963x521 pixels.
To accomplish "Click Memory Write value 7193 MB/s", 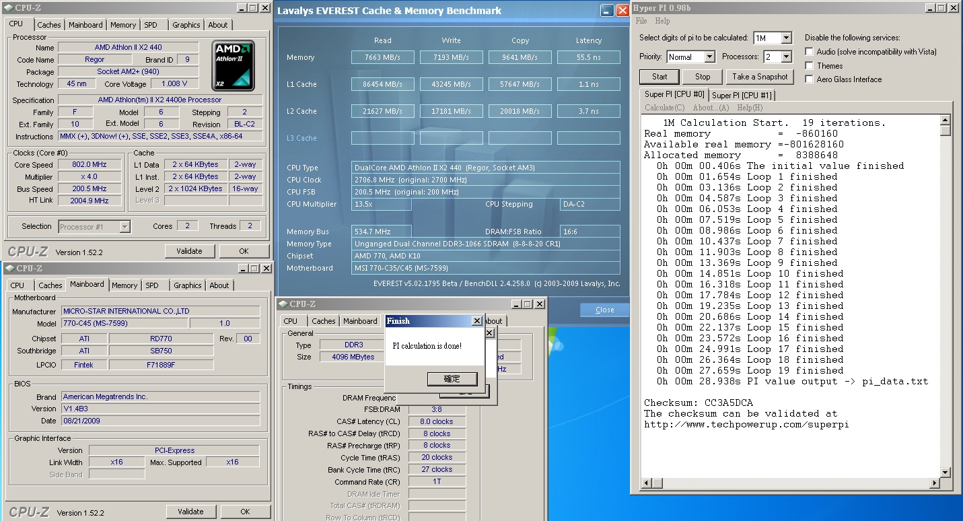I will point(451,57).
